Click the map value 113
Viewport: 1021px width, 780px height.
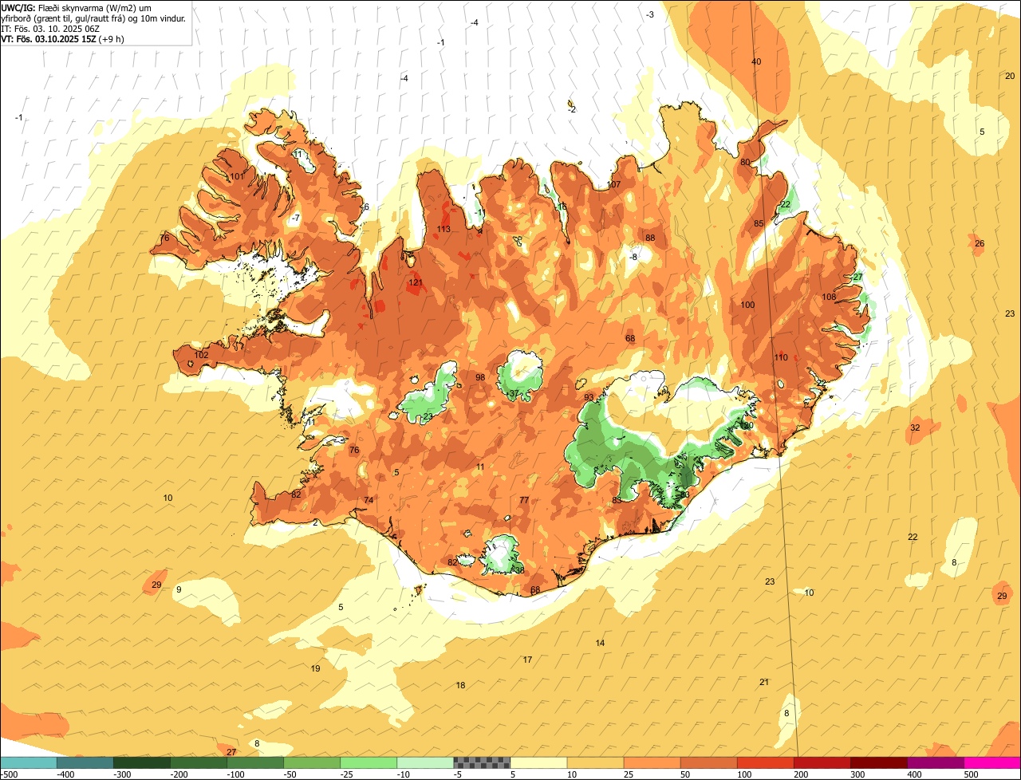443,230
